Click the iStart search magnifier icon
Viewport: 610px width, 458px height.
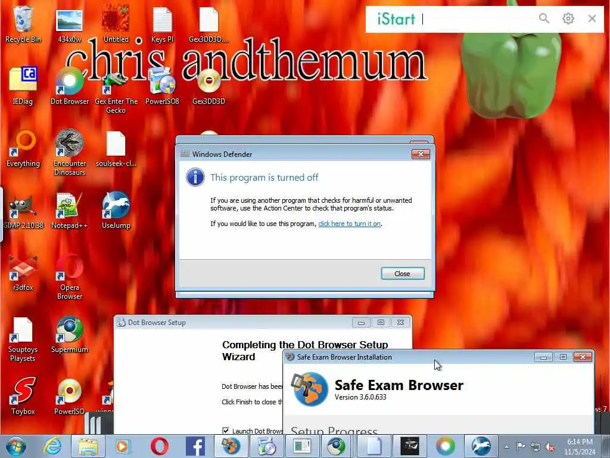click(544, 18)
